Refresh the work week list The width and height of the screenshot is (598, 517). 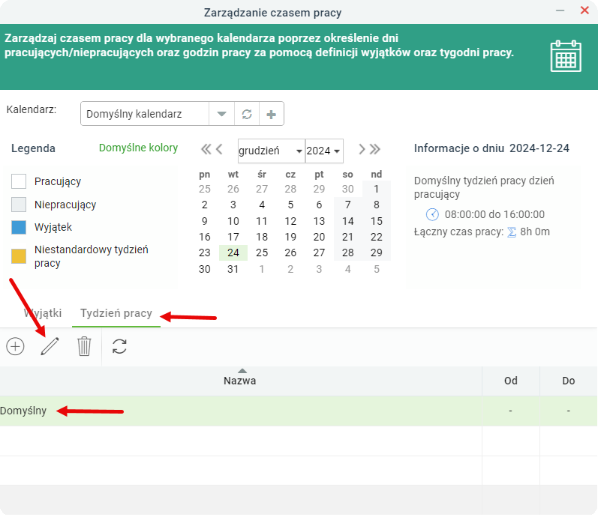[x=119, y=347]
